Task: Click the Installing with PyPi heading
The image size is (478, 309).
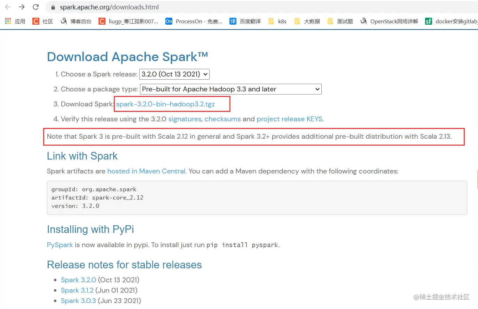Action: [x=91, y=229]
